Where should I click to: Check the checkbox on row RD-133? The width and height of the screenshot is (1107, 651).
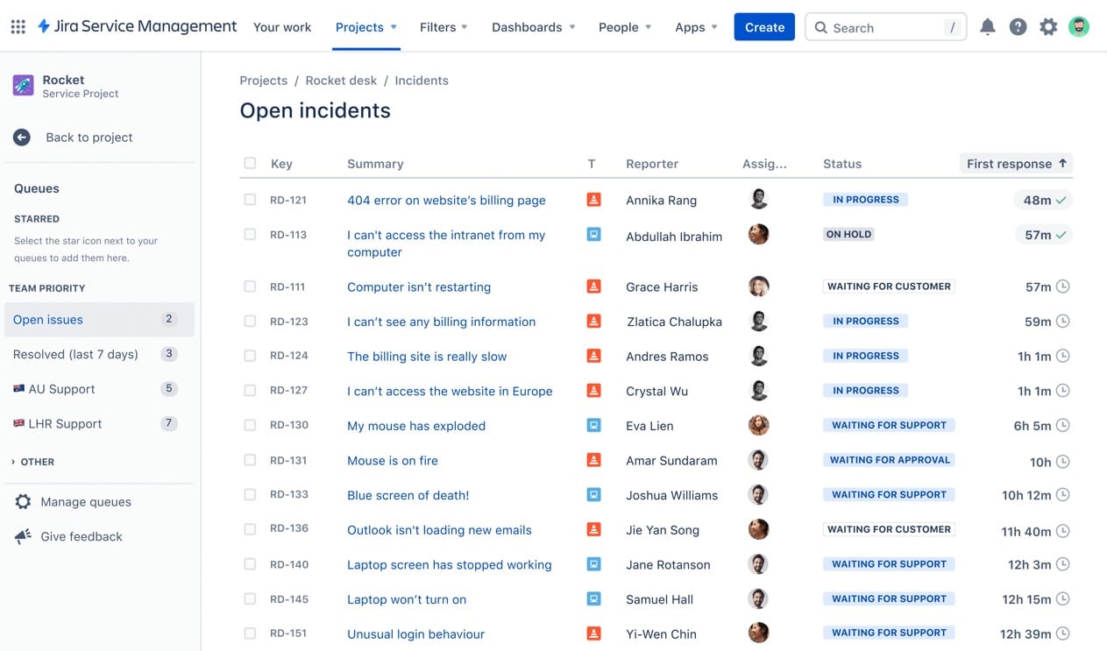(250, 494)
